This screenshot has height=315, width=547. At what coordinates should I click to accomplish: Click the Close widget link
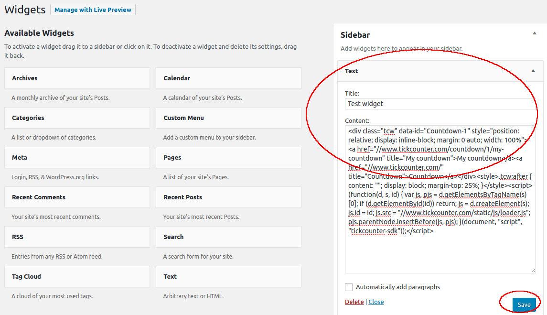click(x=376, y=302)
